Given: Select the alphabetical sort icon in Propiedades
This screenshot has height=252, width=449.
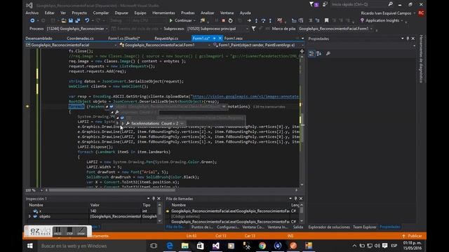Looking at the screenshot, I should coord(319,53).
